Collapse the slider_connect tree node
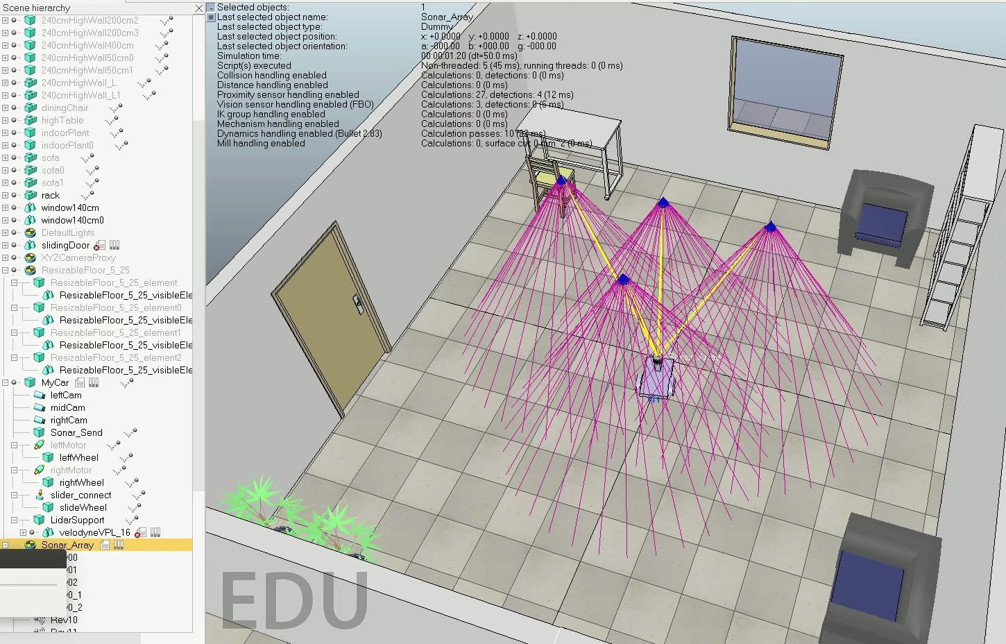This screenshot has height=644, width=1006. click(x=15, y=495)
